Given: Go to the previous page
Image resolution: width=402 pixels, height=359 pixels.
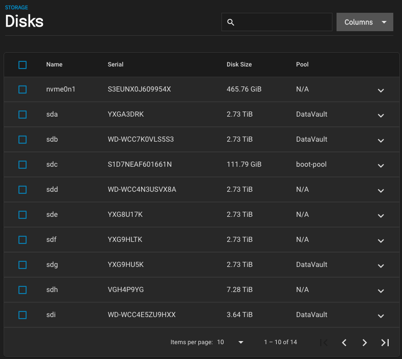Looking at the screenshot, I should click(x=344, y=342).
